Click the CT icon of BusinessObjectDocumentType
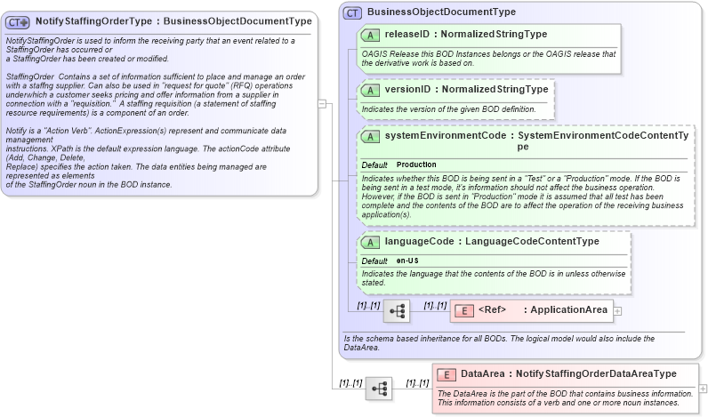This screenshot has height=417, width=708. (352, 13)
